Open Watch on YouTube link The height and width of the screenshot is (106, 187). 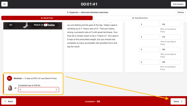pyautogui.click(x=44, y=25)
